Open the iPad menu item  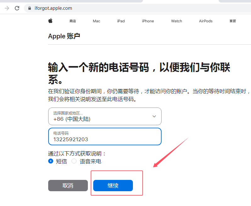click(121, 21)
